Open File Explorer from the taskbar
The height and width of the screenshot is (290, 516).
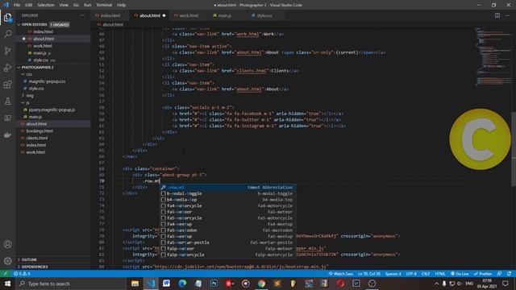click(x=135, y=284)
